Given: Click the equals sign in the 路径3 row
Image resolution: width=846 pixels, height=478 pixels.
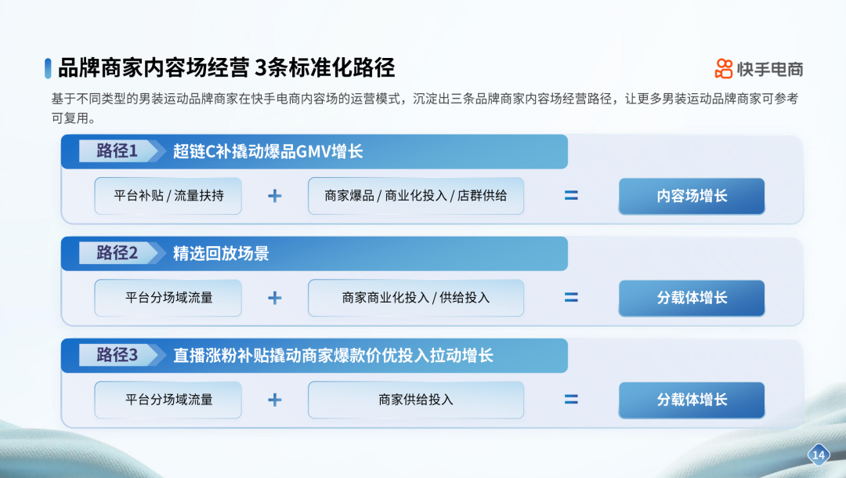Looking at the screenshot, I should [x=572, y=400].
